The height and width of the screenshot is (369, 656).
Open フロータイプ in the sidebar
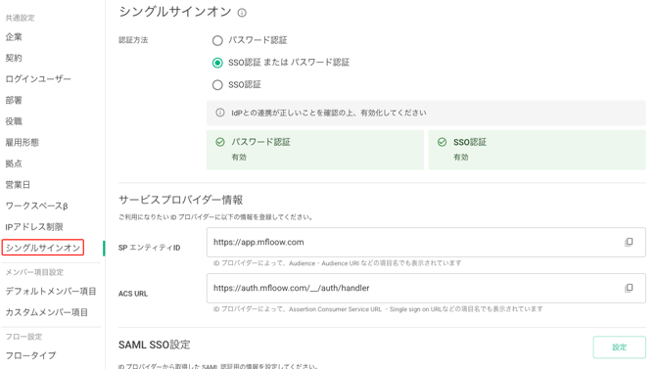[x=30, y=355]
